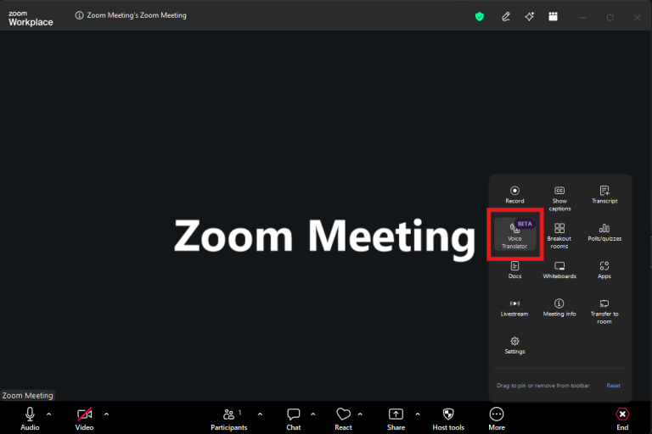Click the red End meeting button
Viewport: 652px width, 434px height.
pos(622,419)
